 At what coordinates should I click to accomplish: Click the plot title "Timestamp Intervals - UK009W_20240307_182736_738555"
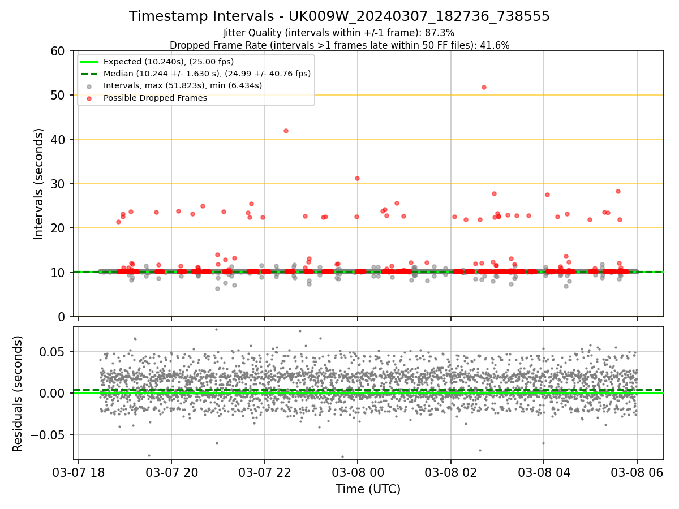point(339,16)
